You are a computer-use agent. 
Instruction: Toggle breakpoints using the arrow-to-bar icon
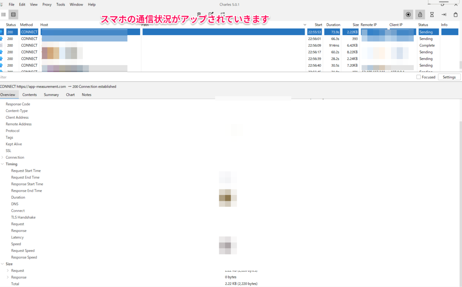[444, 14]
